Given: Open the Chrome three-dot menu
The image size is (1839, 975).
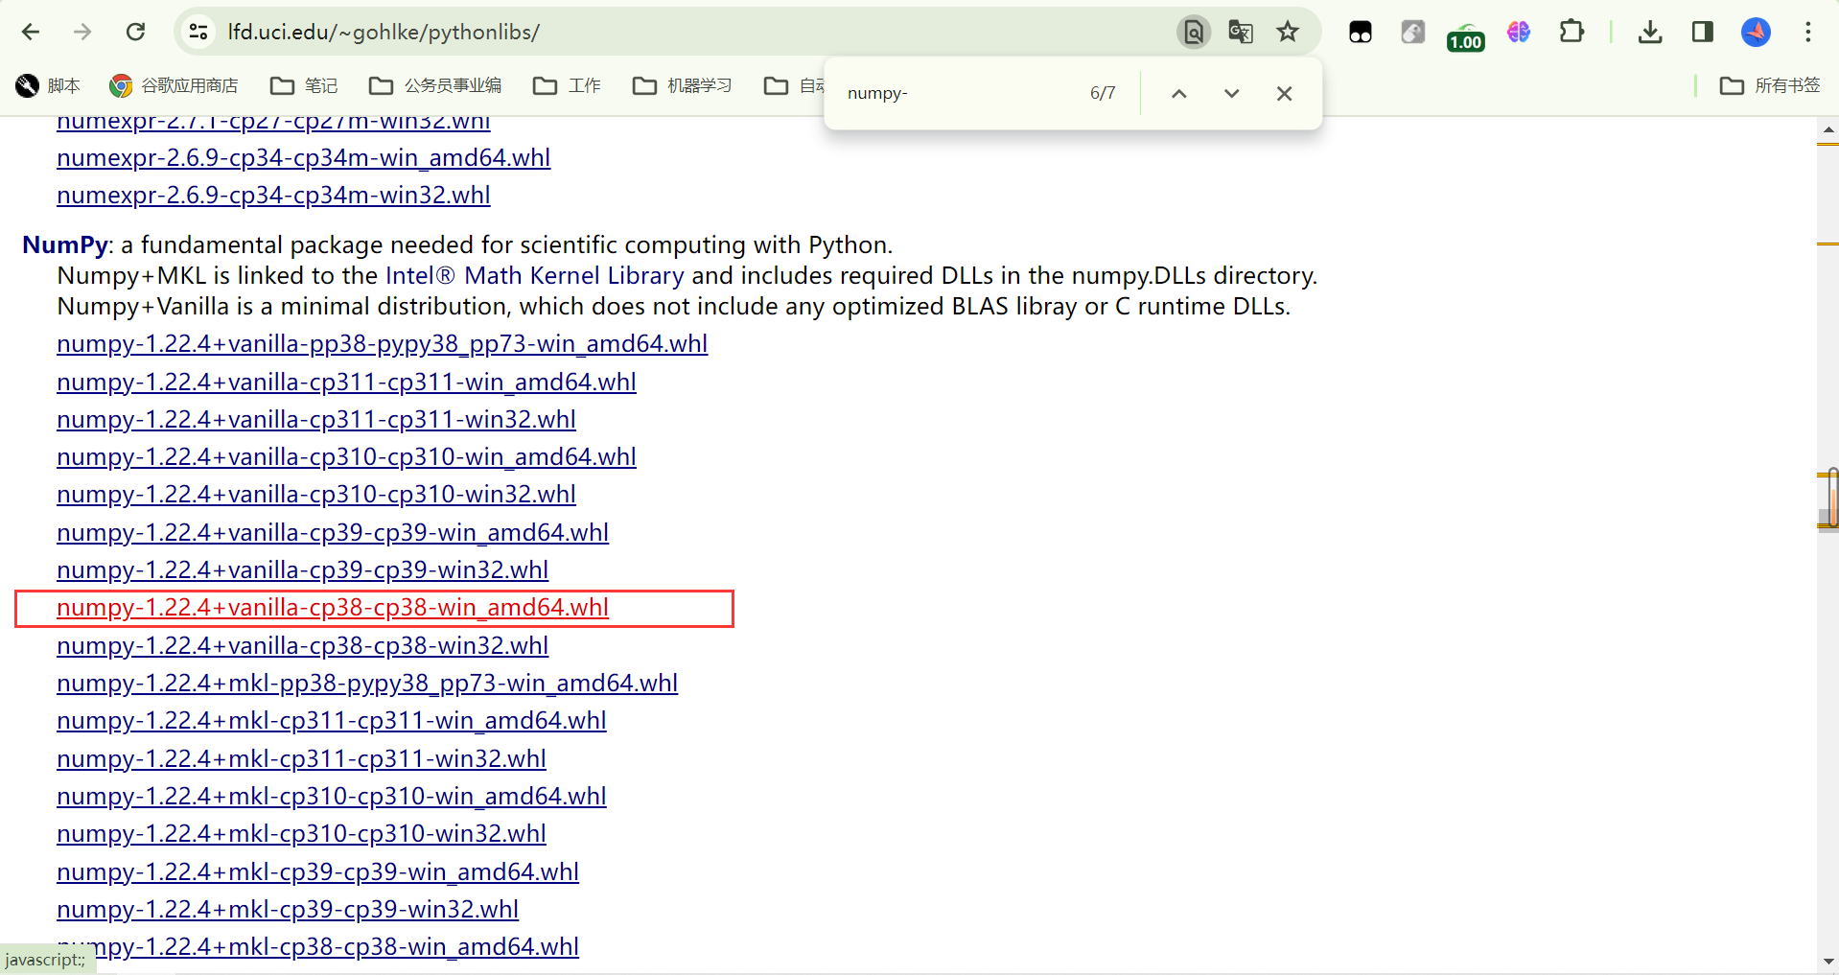Looking at the screenshot, I should point(1808,32).
